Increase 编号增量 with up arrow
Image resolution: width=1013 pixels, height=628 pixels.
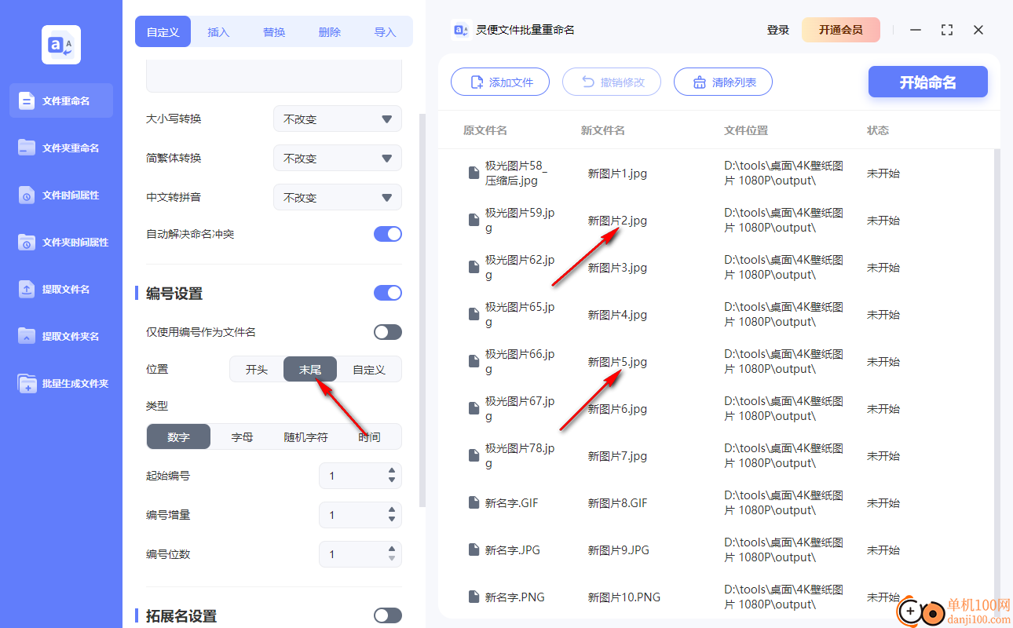[x=392, y=510]
